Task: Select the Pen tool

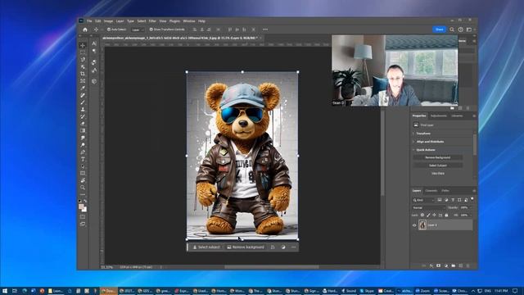Action: [83, 152]
